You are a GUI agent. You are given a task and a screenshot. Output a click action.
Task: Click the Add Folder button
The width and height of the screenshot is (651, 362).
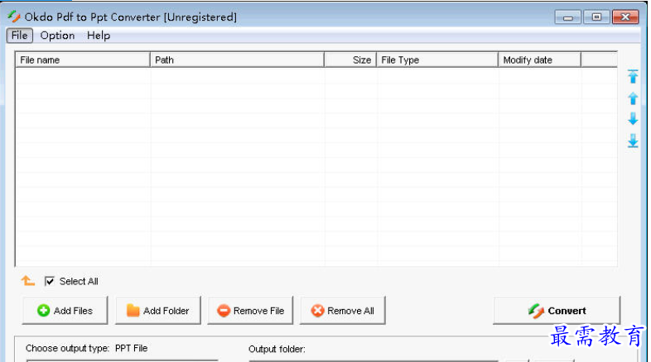157,310
